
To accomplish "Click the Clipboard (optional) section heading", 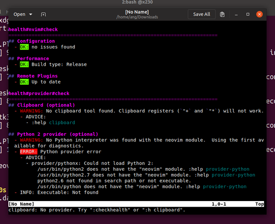I will click(46, 105).
